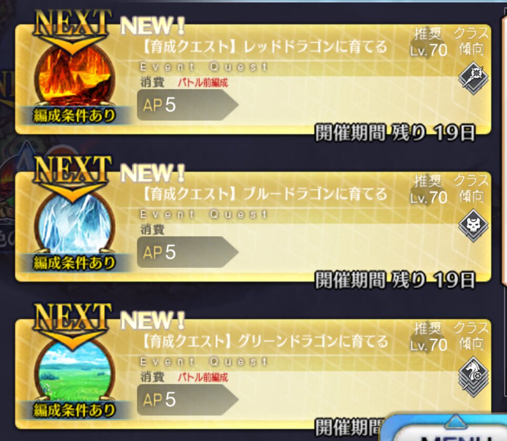Tap 編成条件あり badge on Blue Dragon quest
The image size is (507, 441).
[74, 262]
